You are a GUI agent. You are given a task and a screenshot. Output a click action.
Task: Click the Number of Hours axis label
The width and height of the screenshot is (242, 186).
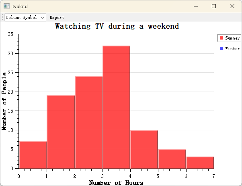tap(116, 183)
